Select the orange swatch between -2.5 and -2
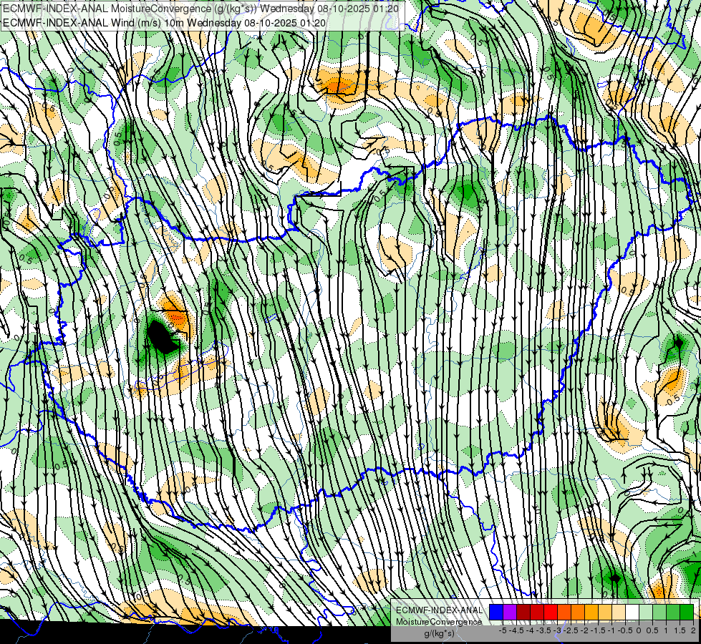701x644 pixels. pos(578,612)
